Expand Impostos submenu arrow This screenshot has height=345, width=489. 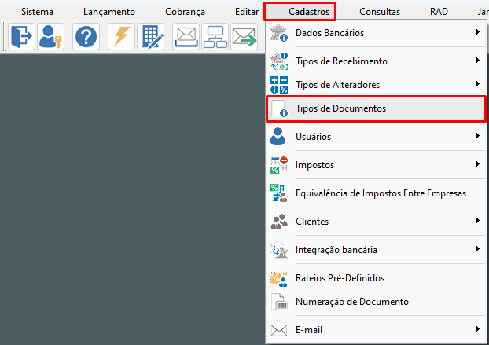coord(478,164)
